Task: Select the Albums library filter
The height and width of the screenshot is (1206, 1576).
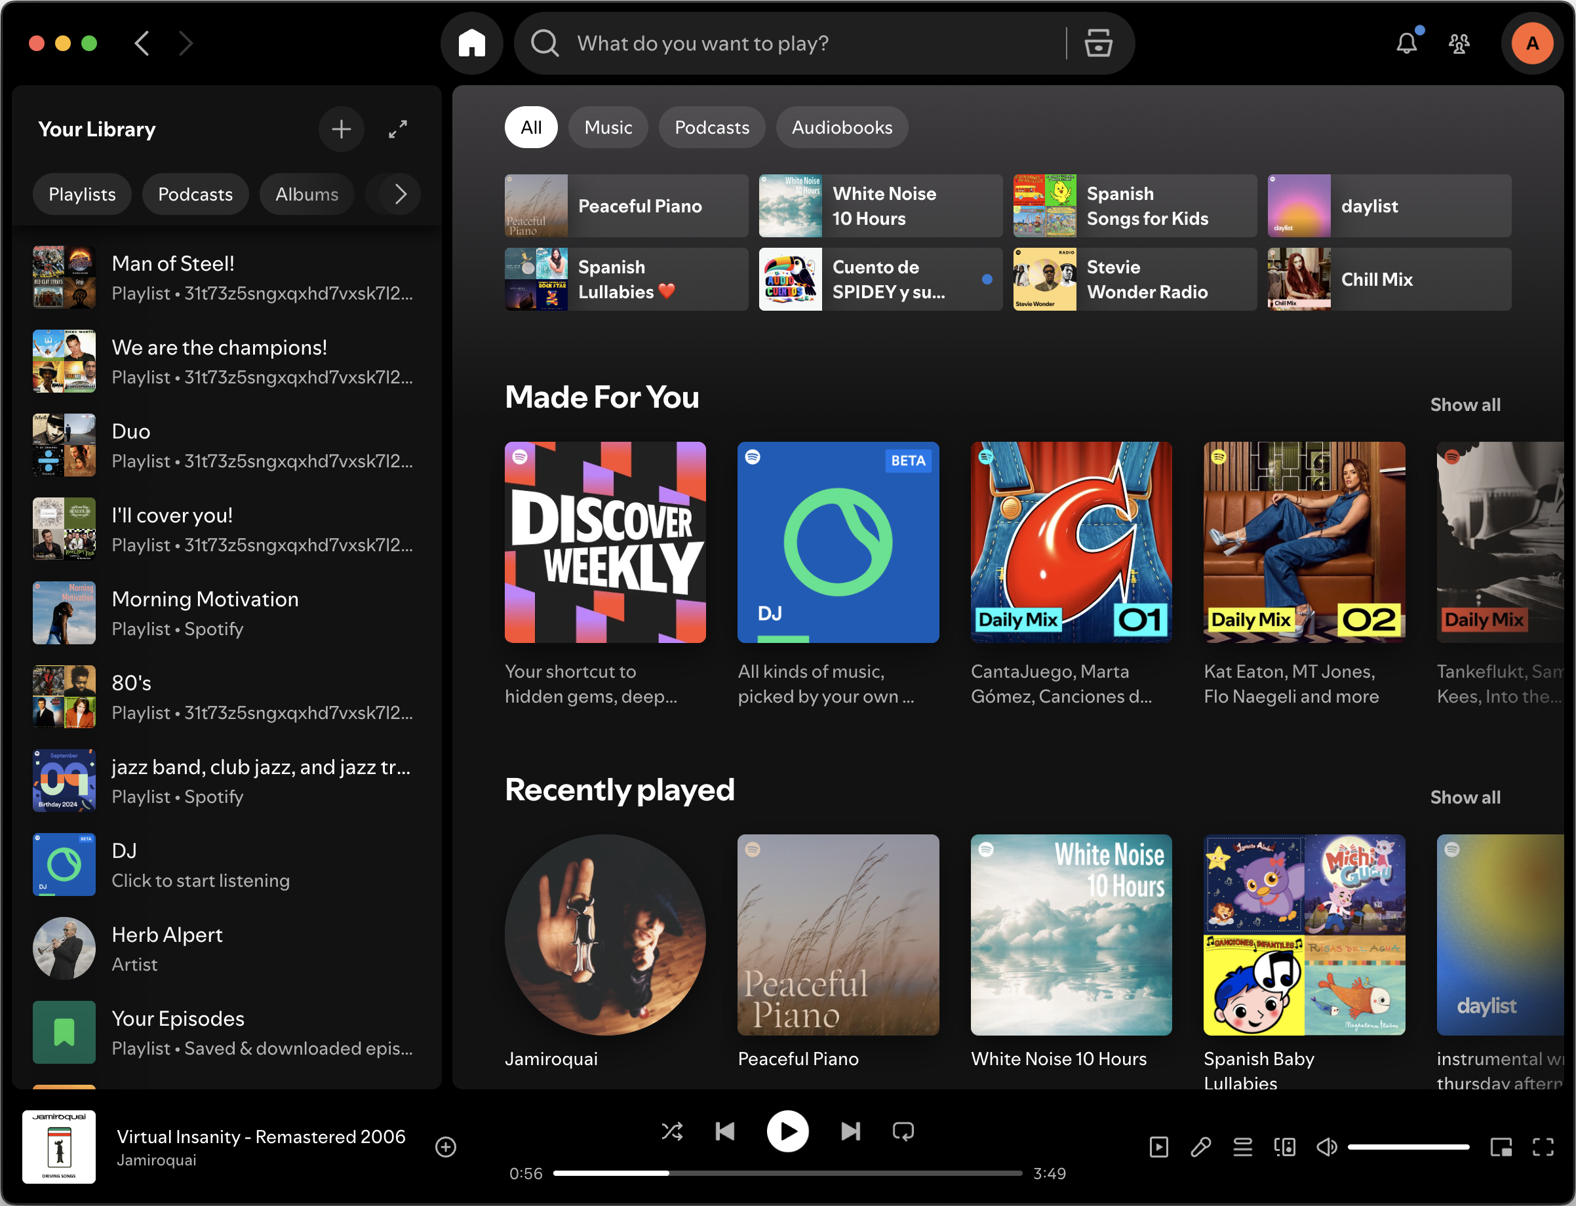Action: click(307, 194)
